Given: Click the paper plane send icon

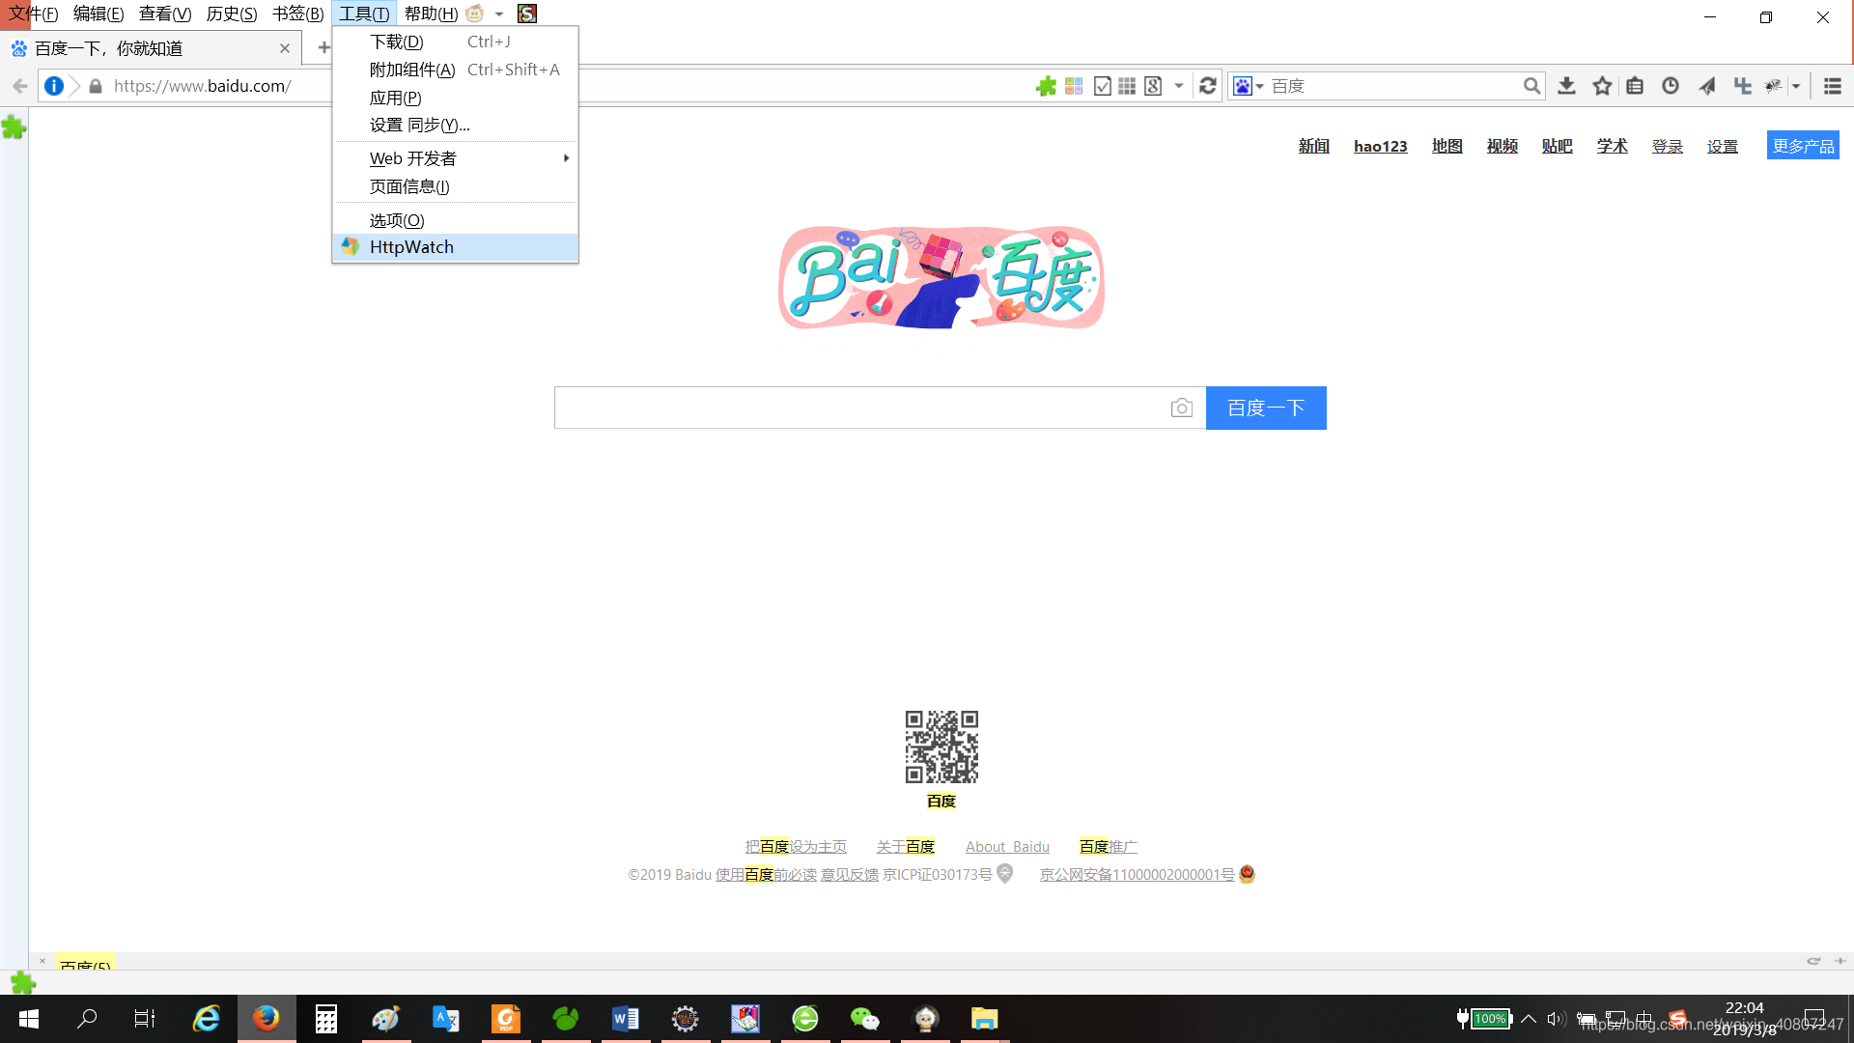Looking at the screenshot, I should (1706, 86).
